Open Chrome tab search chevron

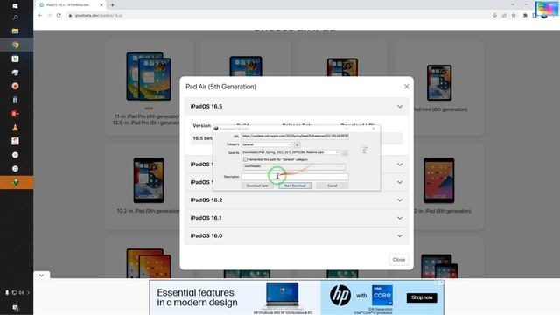pos(513,4)
